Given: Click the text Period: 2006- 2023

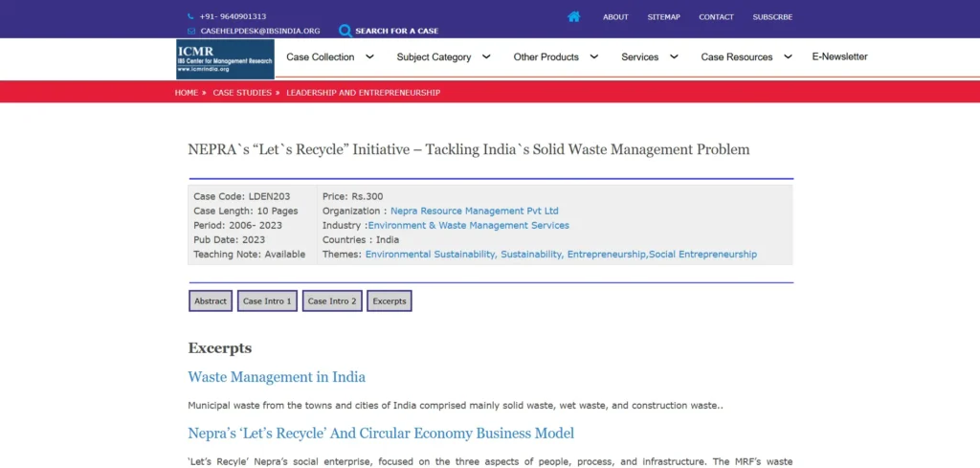Looking at the screenshot, I should click(x=237, y=226).
